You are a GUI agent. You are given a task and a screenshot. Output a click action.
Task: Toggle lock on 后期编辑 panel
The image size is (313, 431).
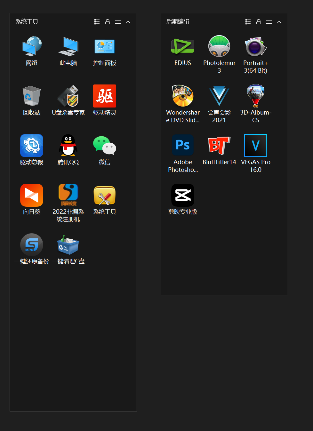coord(259,22)
